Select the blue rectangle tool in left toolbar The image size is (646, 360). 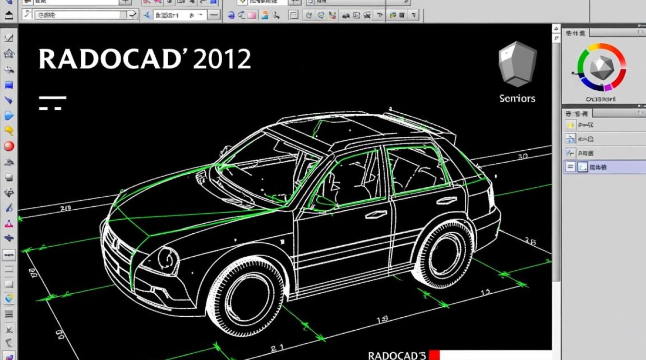click(9, 85)
